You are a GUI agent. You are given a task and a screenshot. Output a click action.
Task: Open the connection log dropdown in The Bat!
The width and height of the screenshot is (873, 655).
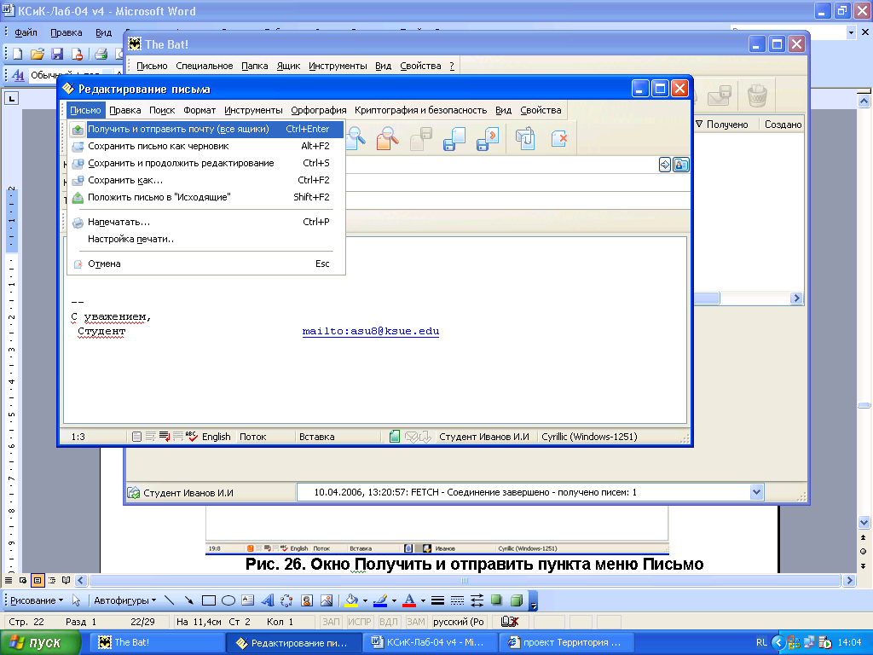[x=756, y=492]
